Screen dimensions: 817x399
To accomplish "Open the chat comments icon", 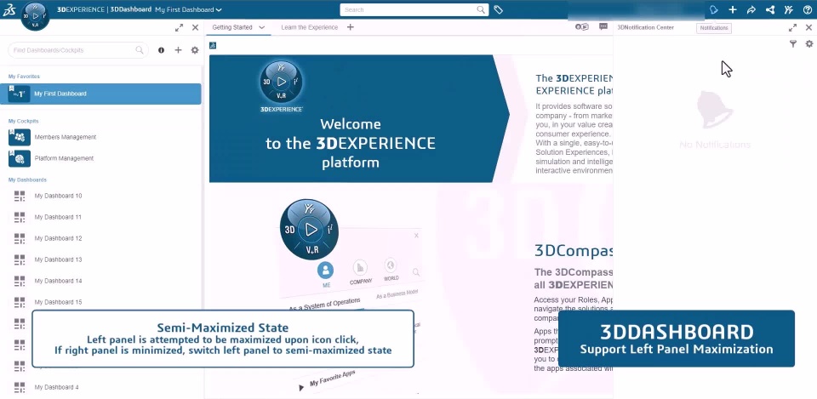I will 603,26.
